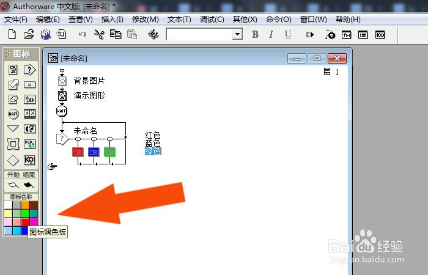
Task: Open the 帮助(H) menu
Action: tap(348, 20)
